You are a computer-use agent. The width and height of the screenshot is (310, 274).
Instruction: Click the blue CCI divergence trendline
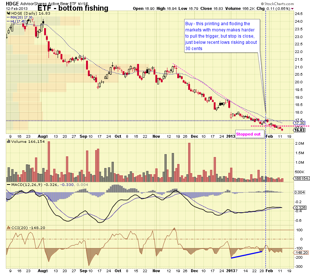247,255
